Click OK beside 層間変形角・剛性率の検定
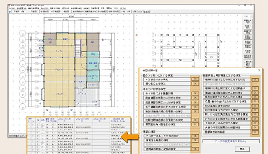The height and width of the screenshot is (154, 268). 195,124
